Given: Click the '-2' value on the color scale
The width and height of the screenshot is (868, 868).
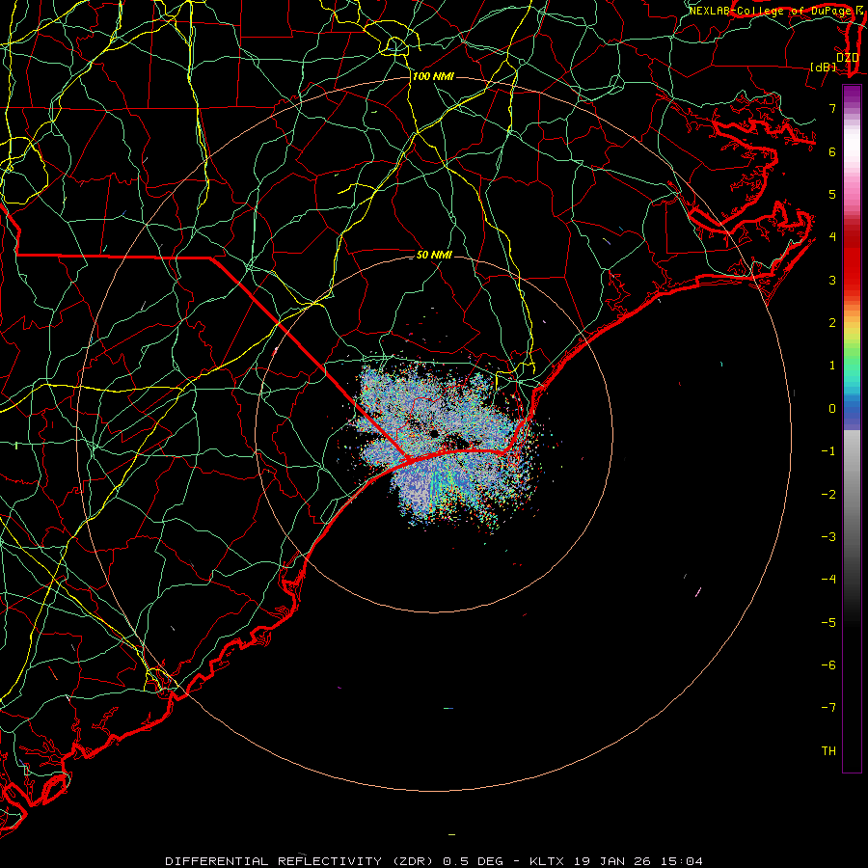Looking at the screenshot, I should pos(828,495).
